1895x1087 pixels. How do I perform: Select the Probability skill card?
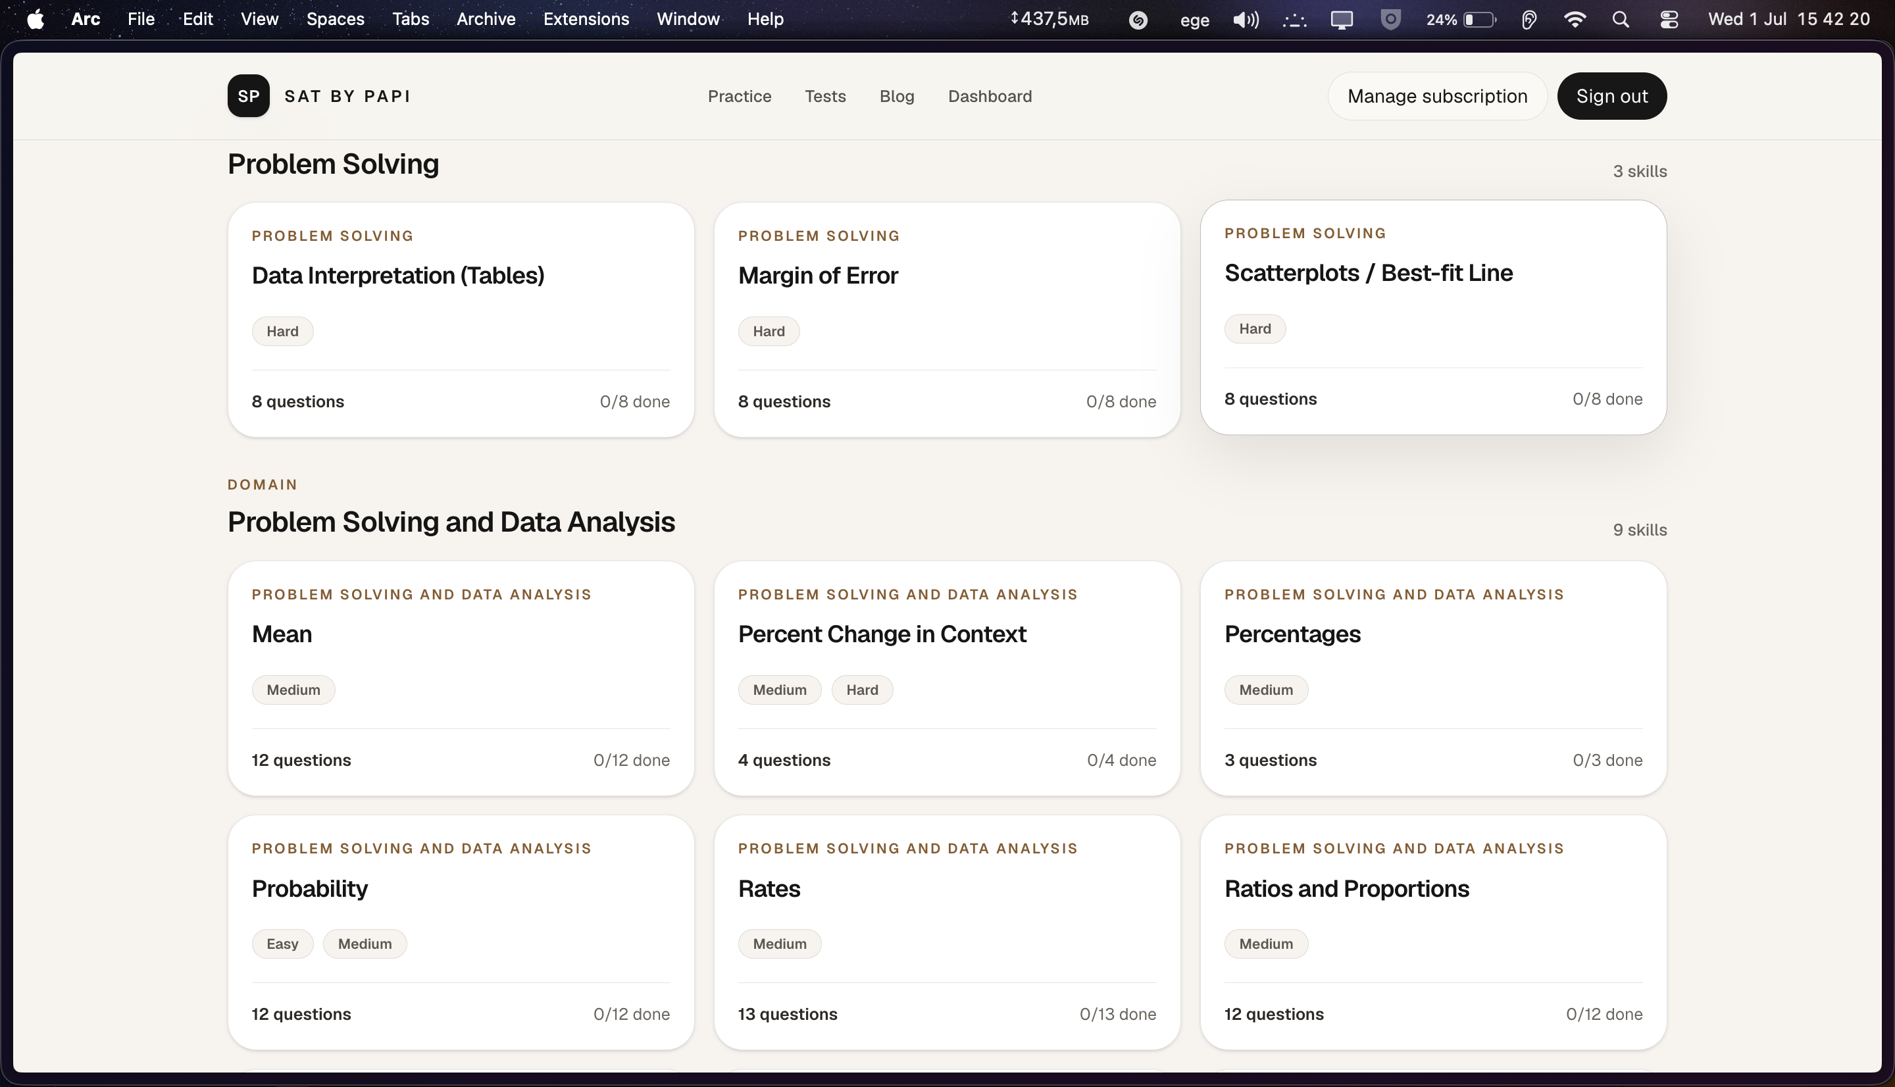(x=461, y=932)
